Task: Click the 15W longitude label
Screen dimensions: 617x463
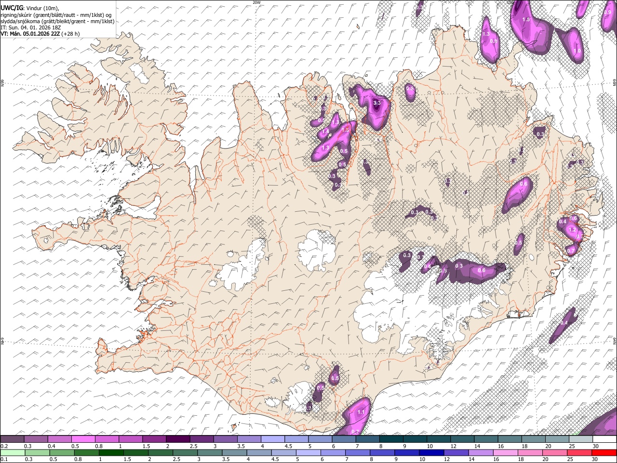Action: click(511, 2)
